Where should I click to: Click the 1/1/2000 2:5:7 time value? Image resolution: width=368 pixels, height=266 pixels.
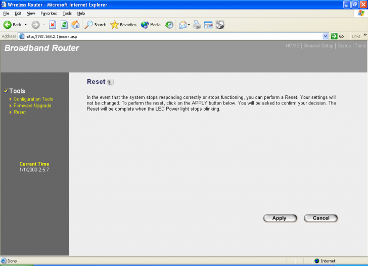tap(34, 170)
